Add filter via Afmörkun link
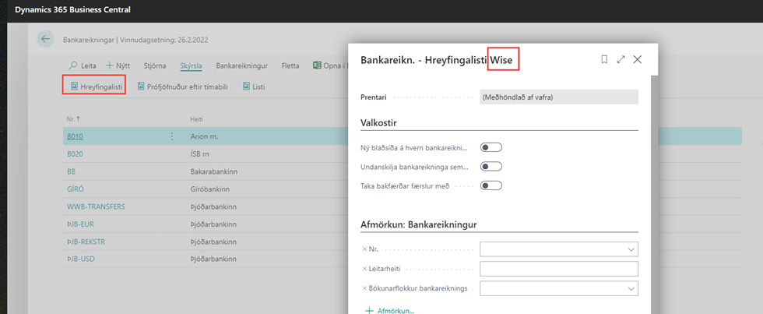 (x=392, y=311)
